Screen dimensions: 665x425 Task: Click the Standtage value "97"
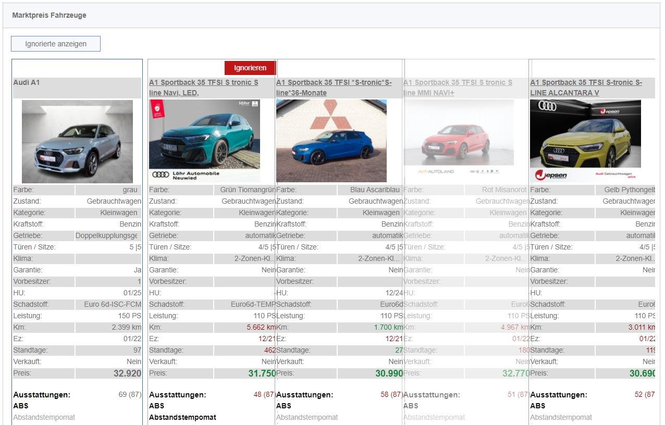138,351
